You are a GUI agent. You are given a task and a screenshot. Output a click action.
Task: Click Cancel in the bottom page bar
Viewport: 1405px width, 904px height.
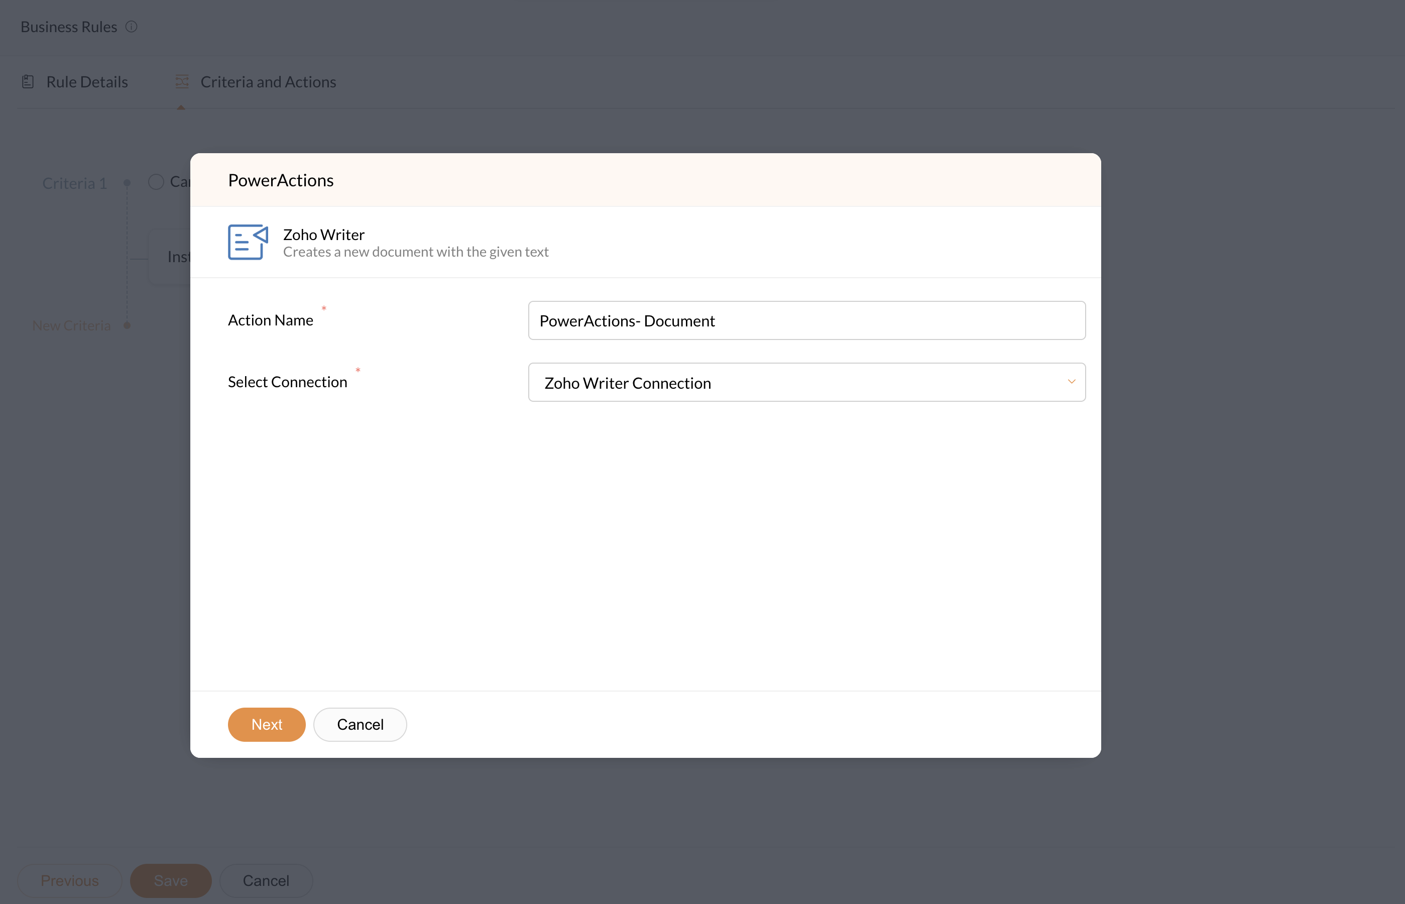point(266,880)
